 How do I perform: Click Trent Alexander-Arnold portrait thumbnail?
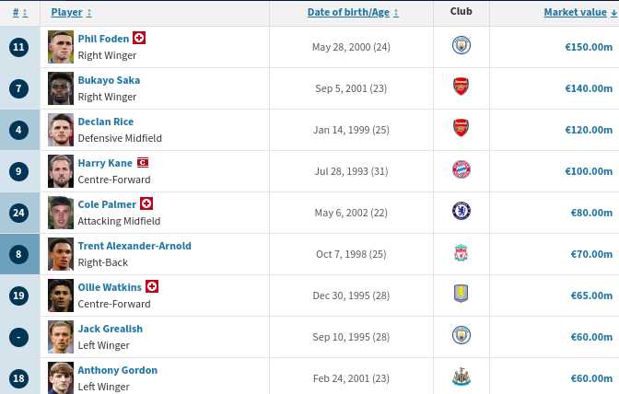(x=61, y=253)
